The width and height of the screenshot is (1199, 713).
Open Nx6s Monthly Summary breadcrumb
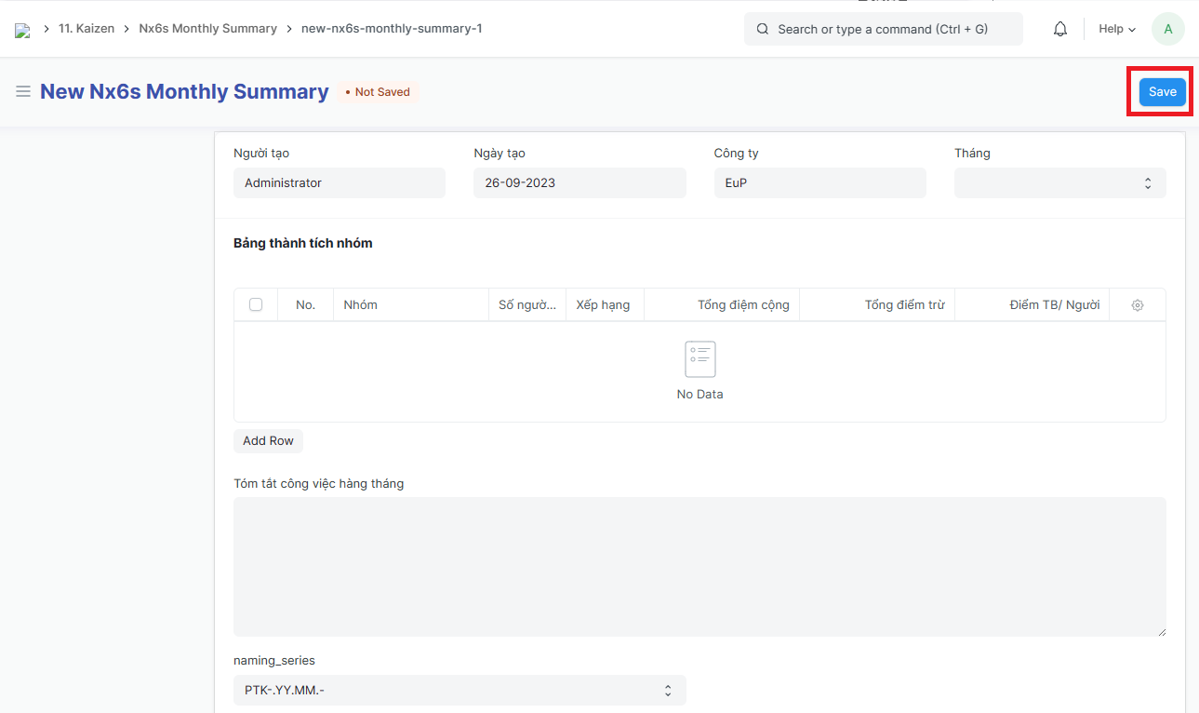pos(207,29)
